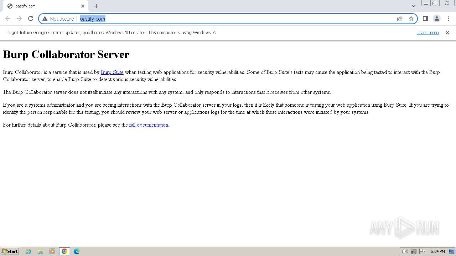The height and width of the screenshot is (256, 456).
Task: Open the network status tray icon
Action: point(413,251)
